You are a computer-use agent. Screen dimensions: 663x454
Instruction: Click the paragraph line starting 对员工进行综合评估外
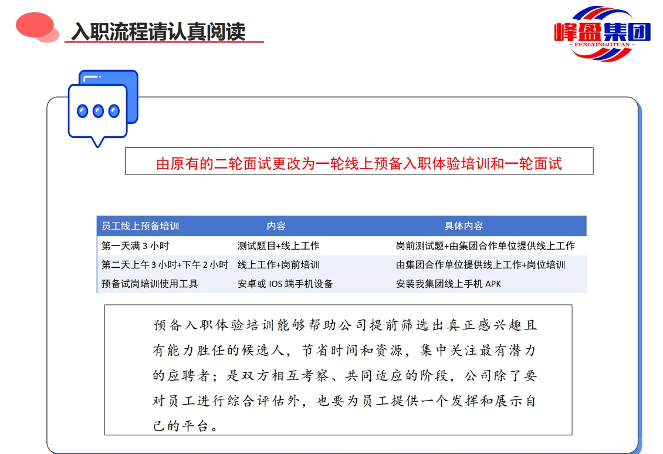pyautogui.click(x=344, y=401)
